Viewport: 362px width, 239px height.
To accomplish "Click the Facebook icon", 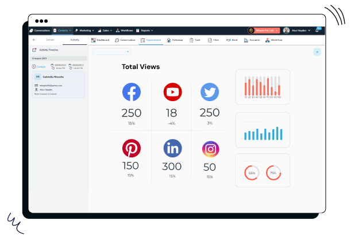I will click(x=132, y=92).
